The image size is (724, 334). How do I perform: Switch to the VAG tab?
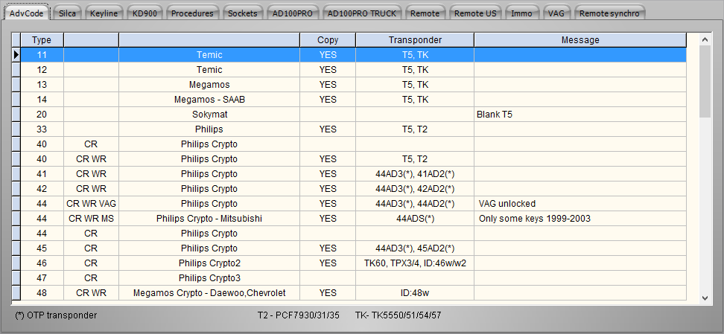pyautogui.click(x=555, y=13)
